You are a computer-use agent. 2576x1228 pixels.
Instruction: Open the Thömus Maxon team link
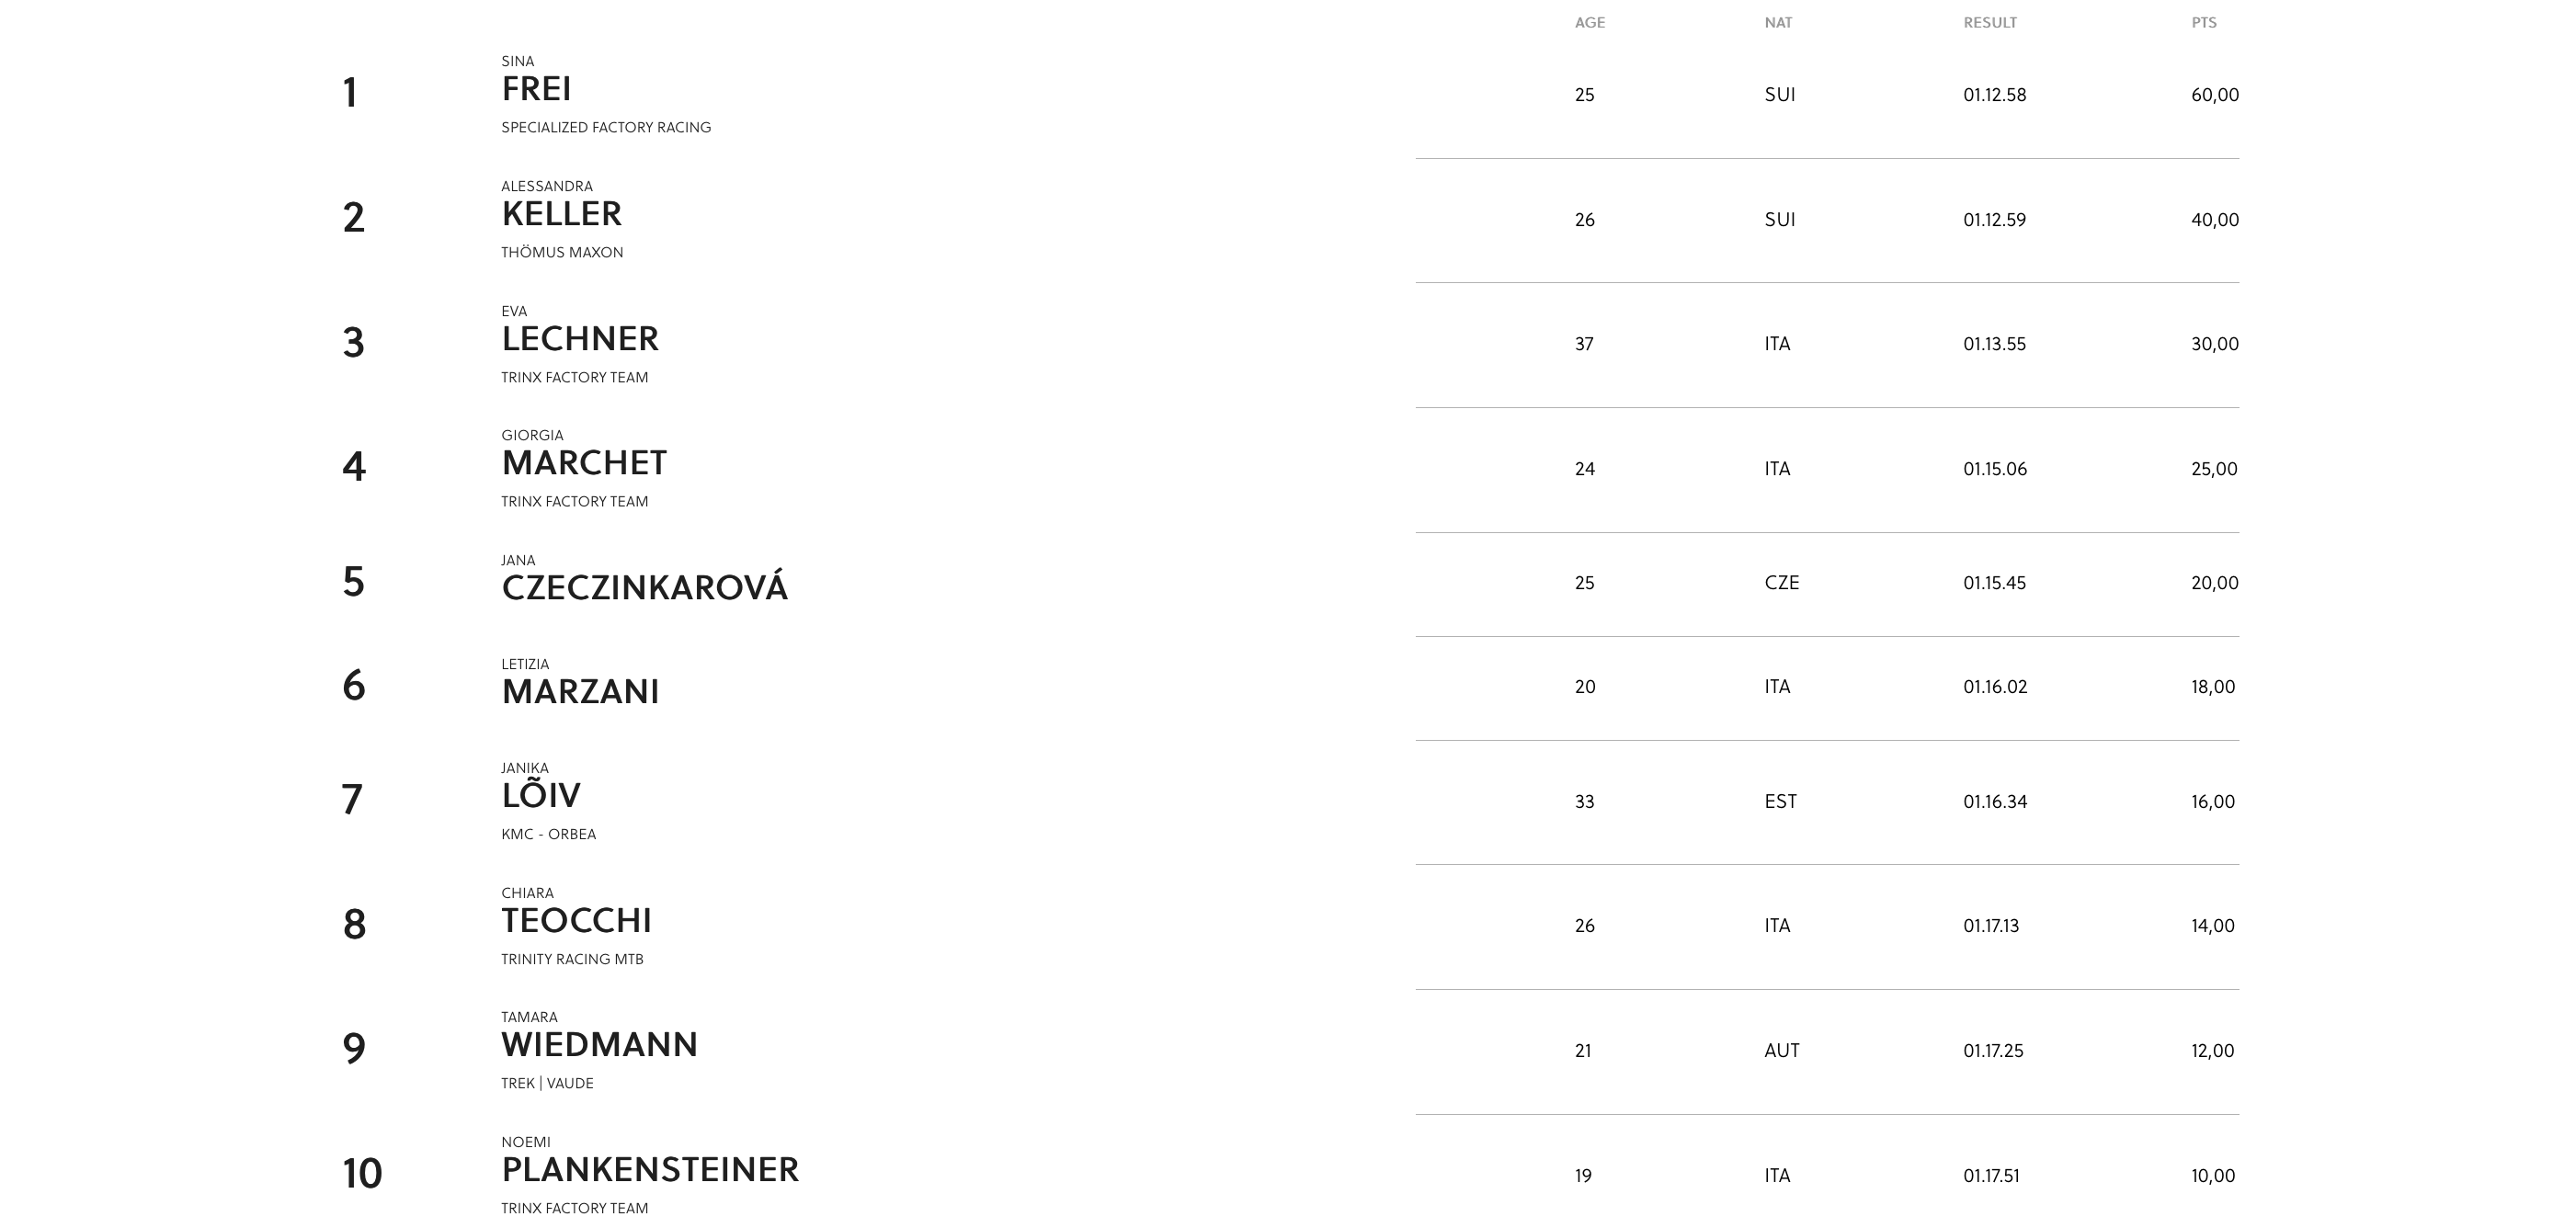(562, 253)
